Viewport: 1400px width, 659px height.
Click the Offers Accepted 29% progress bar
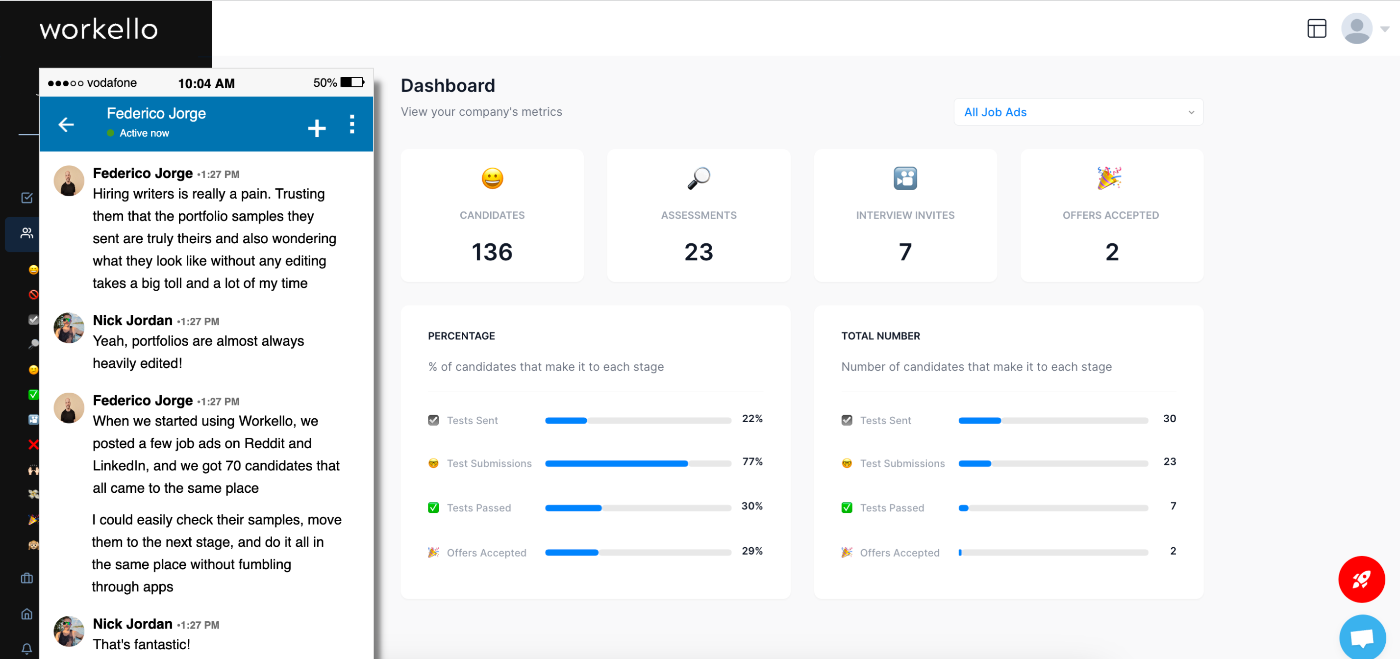[637, 553]
